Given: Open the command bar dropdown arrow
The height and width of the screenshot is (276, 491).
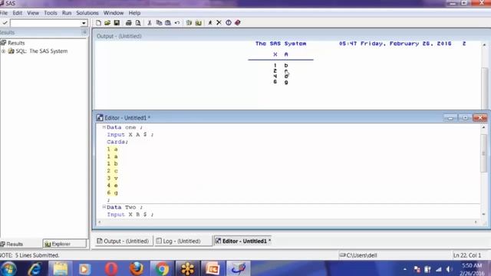Looking at the screenshot, I should 84,23.
